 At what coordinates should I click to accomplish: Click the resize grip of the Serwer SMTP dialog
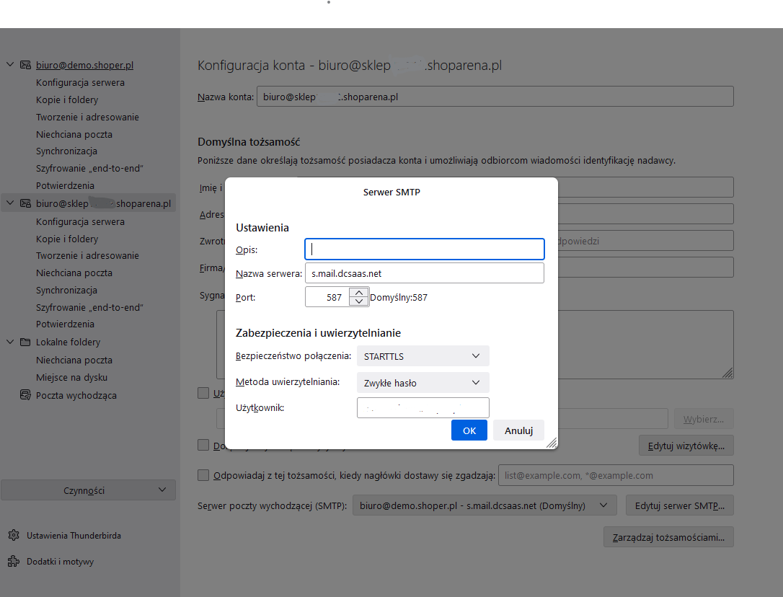(x=552, y=443)
